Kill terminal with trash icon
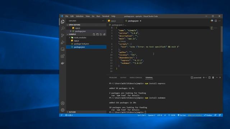Screen dimensions: 230x129 click(213, 77)
